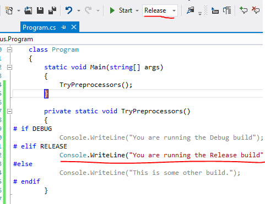
Task: Save the file with the floppy disk icon
Action: coord(40,10)
